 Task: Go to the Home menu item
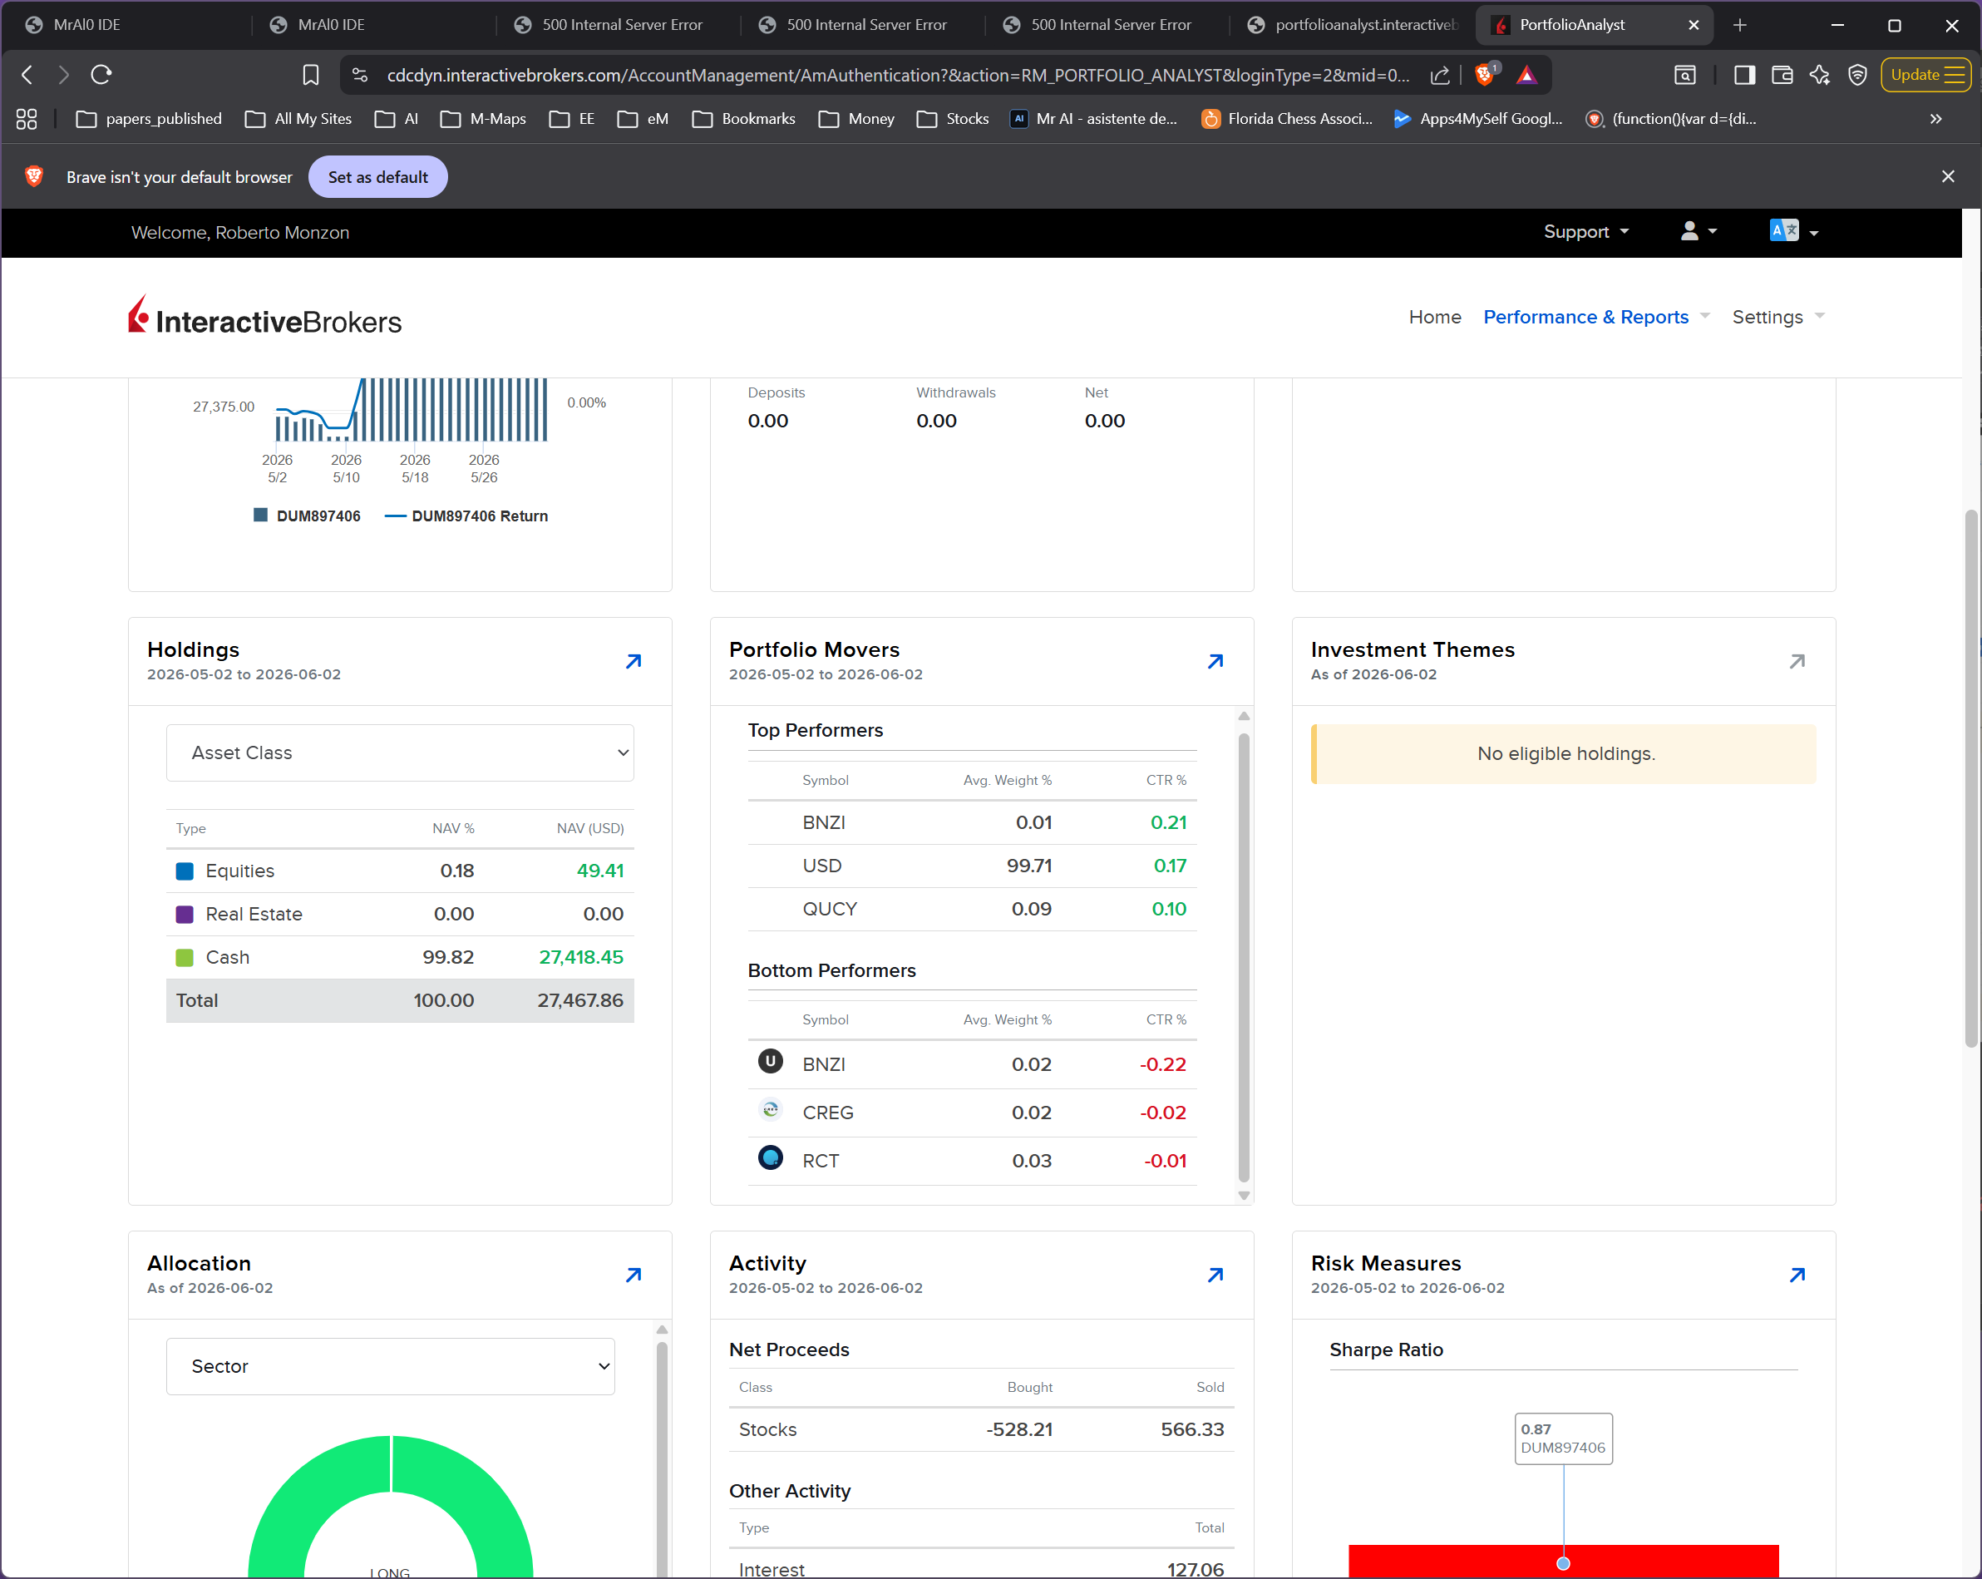[1434, 316]
